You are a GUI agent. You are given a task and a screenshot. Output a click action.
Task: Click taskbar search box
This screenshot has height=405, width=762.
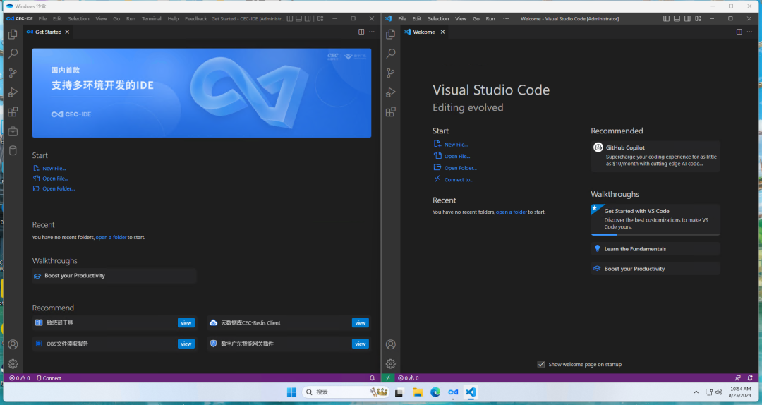[x=346, y=392]
